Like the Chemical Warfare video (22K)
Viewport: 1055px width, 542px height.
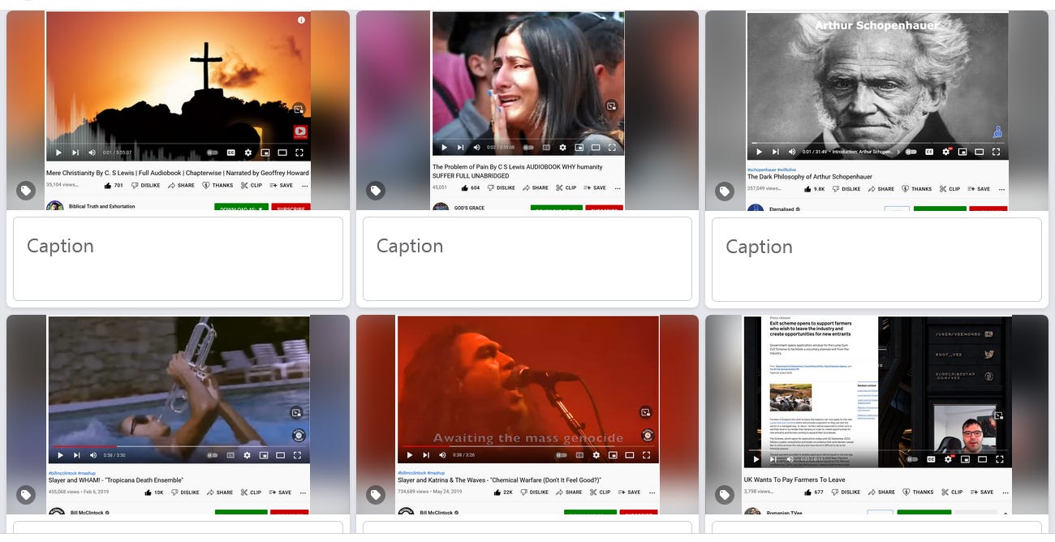click(502, 493)
